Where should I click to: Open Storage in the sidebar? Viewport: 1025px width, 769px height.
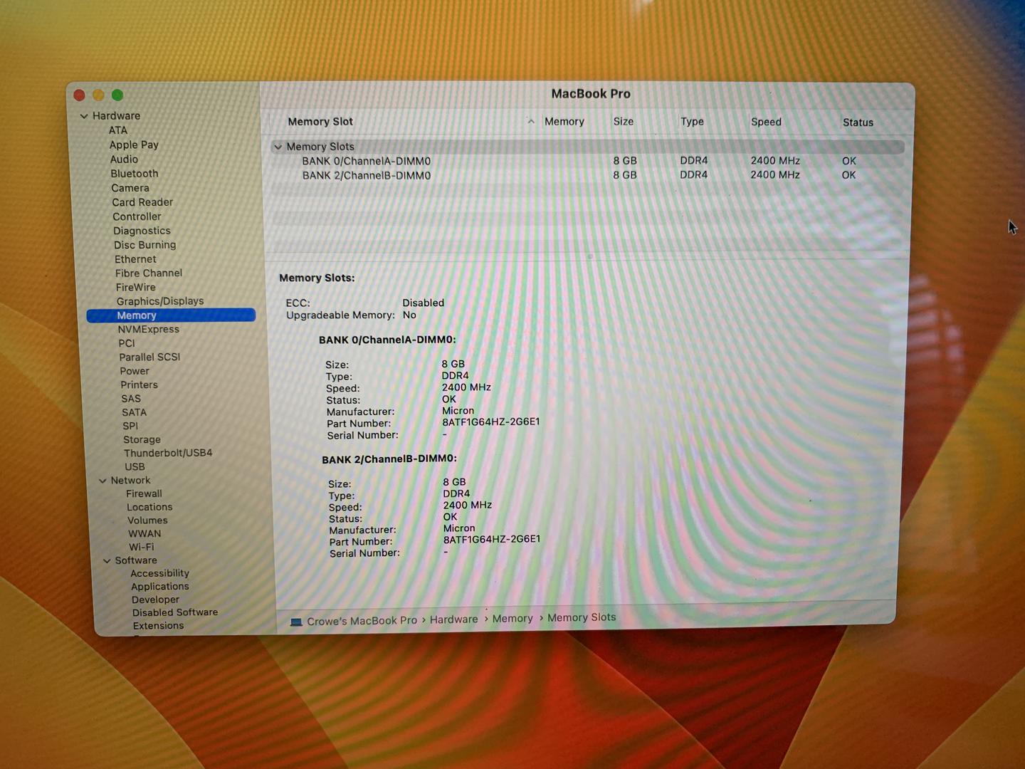click(x=142, y=440)
